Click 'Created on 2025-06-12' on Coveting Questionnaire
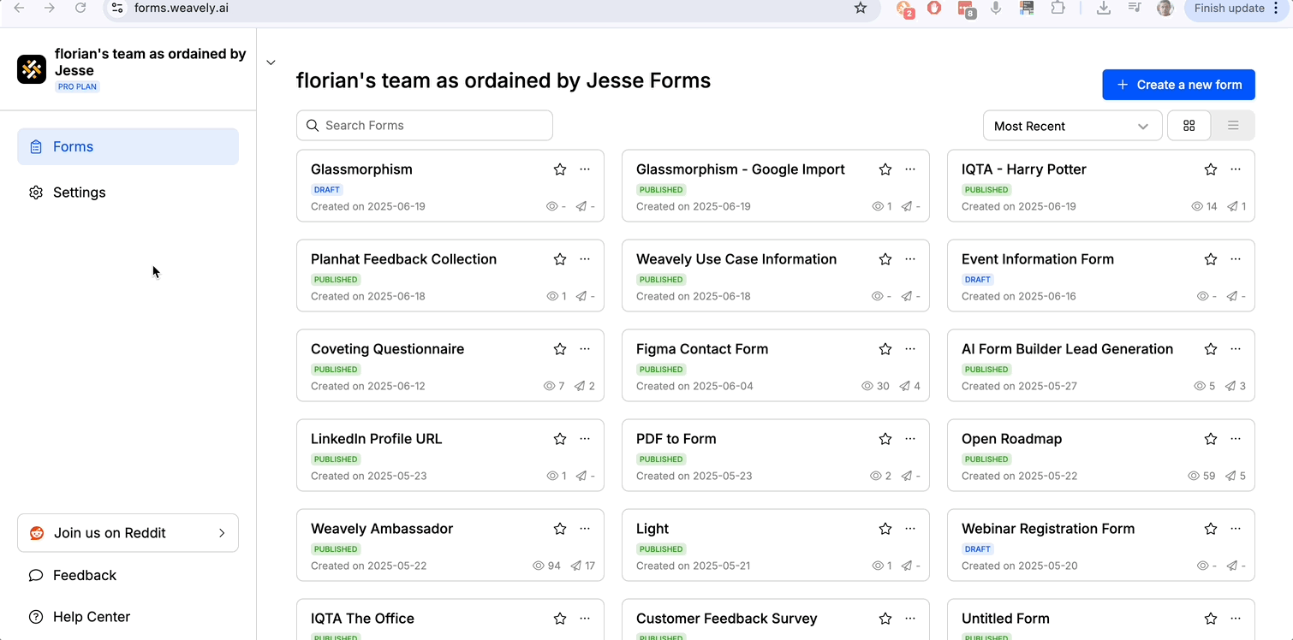 click(x=367, y=386)
